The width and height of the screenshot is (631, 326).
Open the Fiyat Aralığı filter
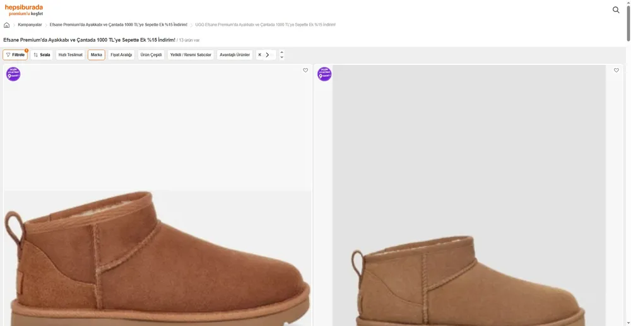point(121,55)
